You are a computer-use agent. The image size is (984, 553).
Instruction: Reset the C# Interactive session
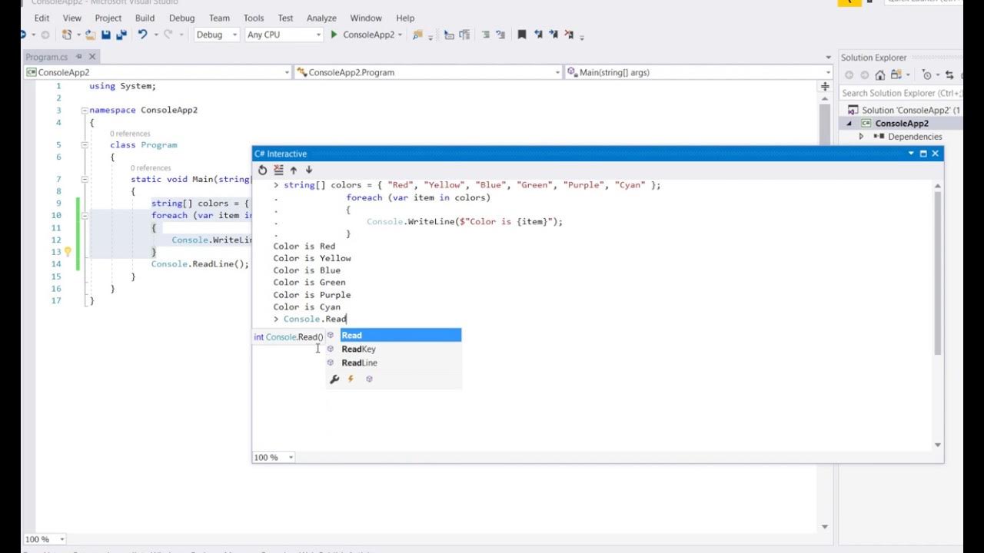(263, 170)
